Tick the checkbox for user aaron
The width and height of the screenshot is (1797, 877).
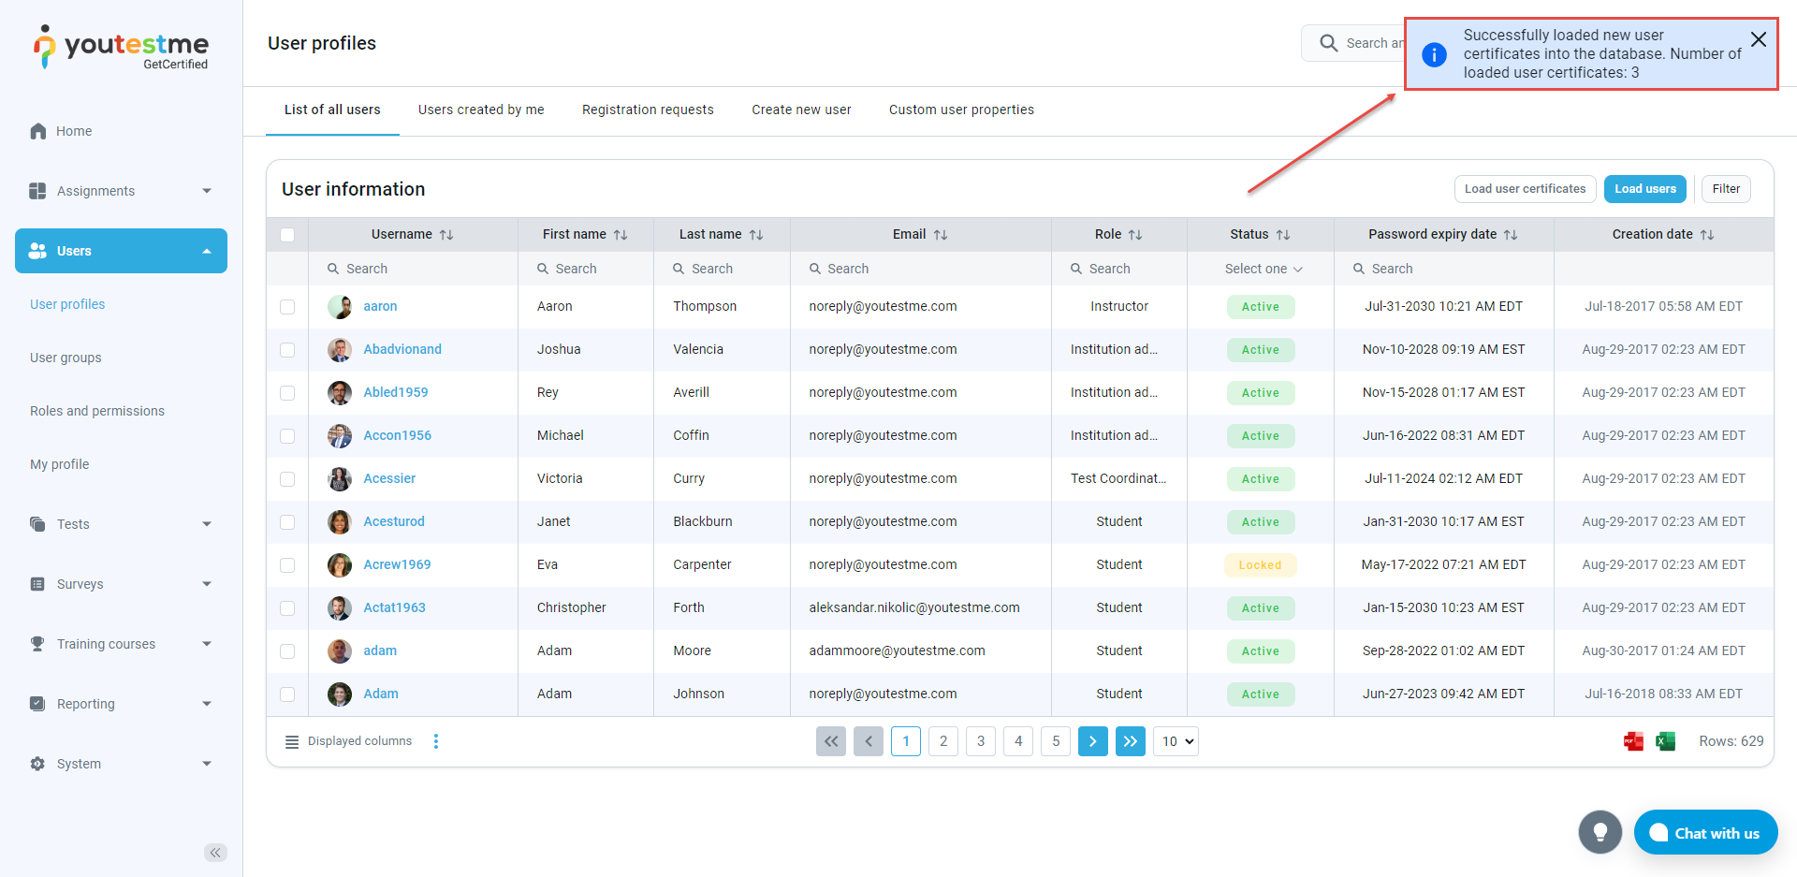[x=287, y=307]
